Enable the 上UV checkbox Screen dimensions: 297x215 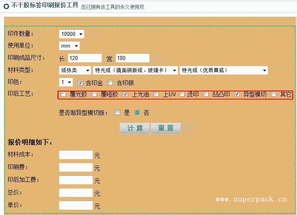[156, 95]
